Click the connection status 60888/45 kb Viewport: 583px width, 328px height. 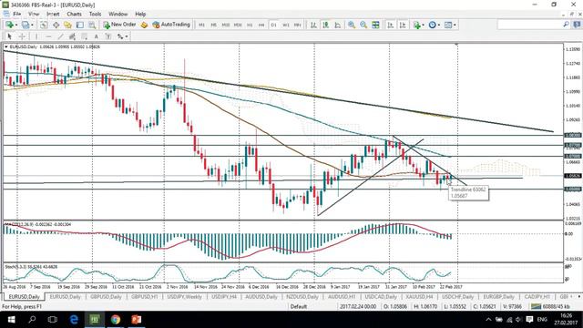550,306
